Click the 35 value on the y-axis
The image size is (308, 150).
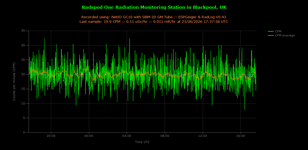(23, 31)
